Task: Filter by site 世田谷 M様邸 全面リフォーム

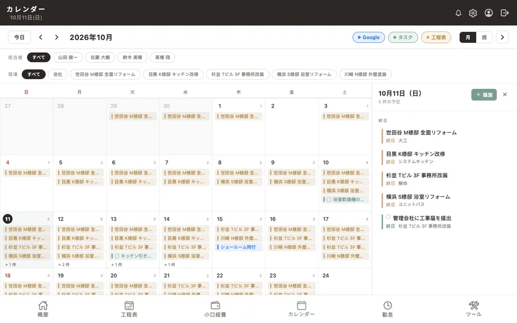Action: tap(105, 74)
